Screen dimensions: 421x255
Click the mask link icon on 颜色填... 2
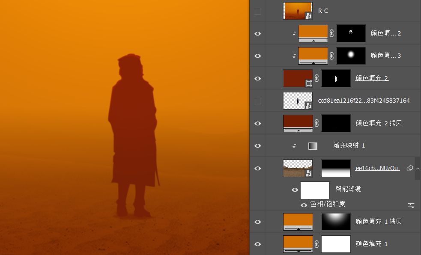(x=331, y=33)
